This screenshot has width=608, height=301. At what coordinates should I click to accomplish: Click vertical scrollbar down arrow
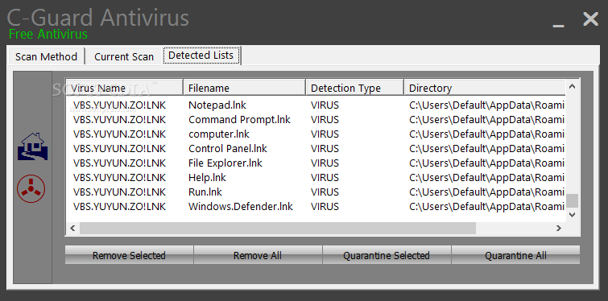click(x=573, y=214)
